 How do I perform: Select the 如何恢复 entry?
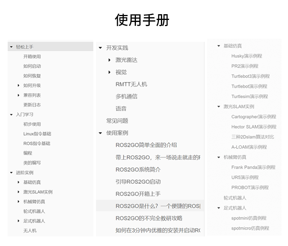click(32, 76)
